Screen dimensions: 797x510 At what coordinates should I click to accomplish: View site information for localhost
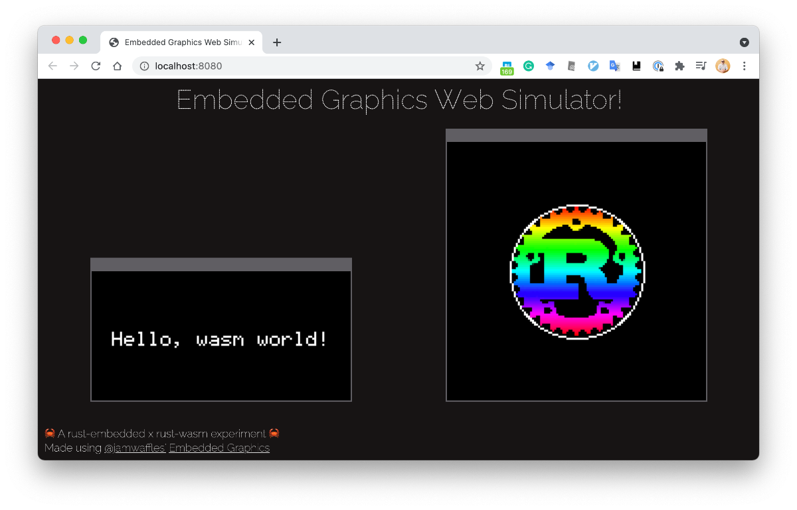[144, 66]
